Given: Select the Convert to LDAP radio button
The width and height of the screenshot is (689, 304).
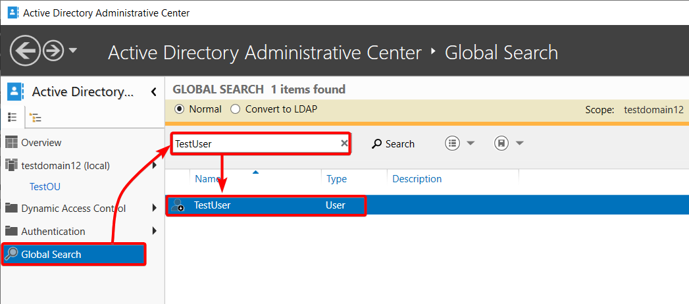Looking at the screenshot, I should click(x=236, y=109).
